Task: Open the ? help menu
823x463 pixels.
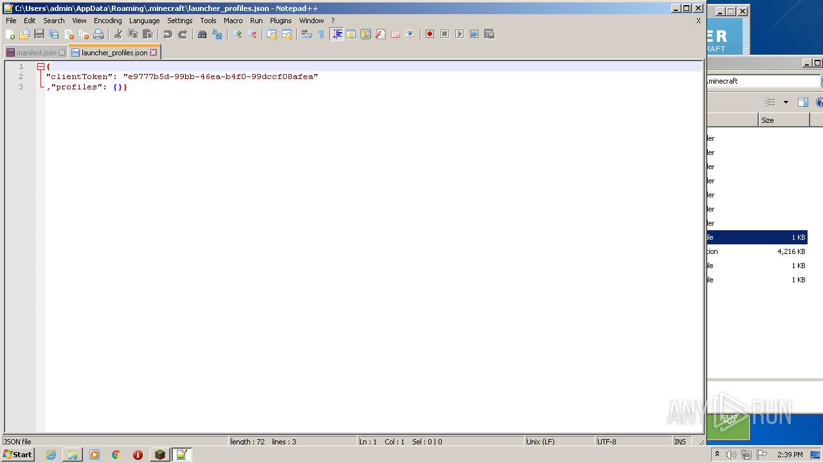Action: coord(332,21)
